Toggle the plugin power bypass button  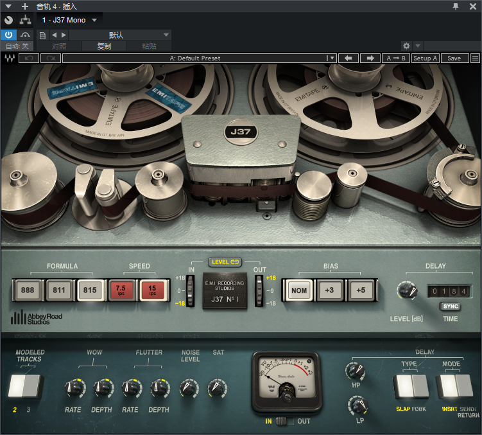click(8, 35)
